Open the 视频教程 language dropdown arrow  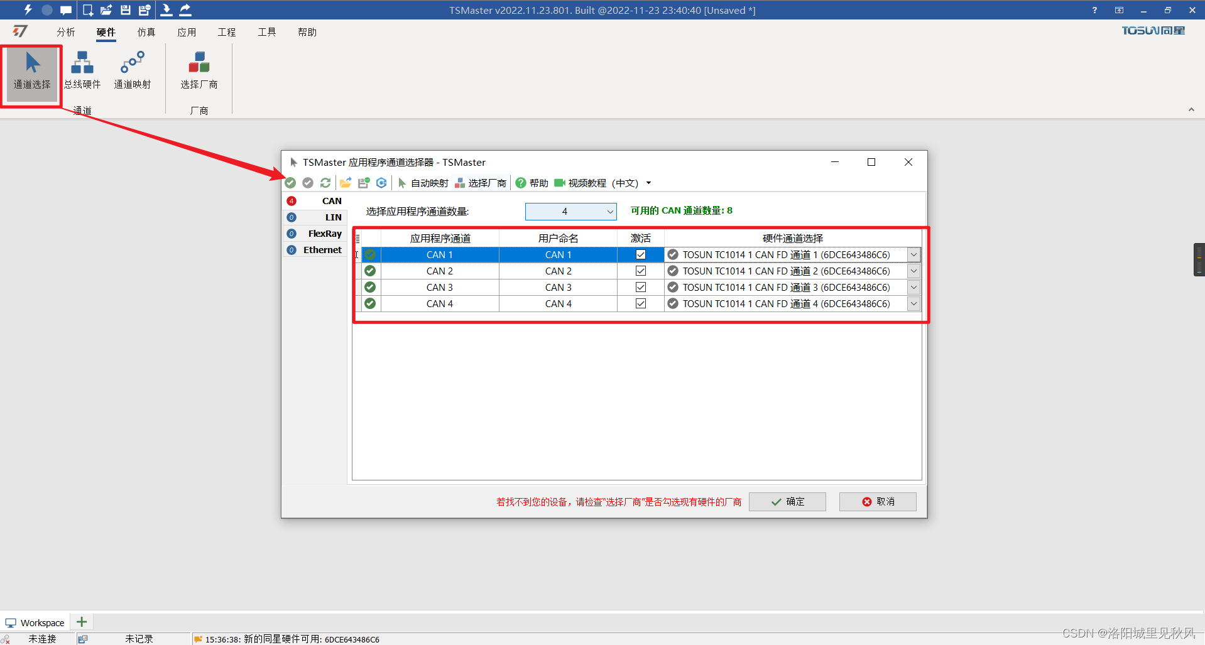(649, 183)
